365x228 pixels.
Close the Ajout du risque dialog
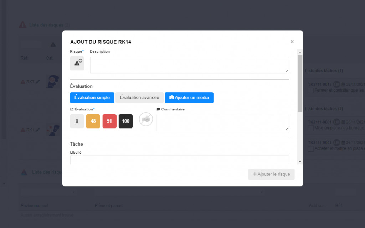point(292,42)
